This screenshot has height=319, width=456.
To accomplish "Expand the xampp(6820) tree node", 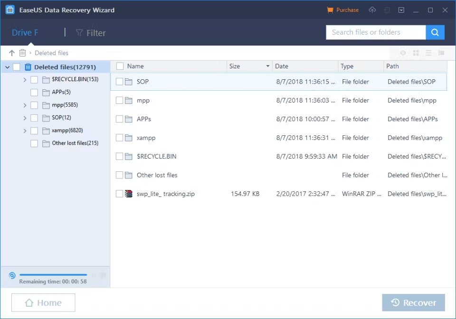I will pyautogui.click(x=25, y=130).
